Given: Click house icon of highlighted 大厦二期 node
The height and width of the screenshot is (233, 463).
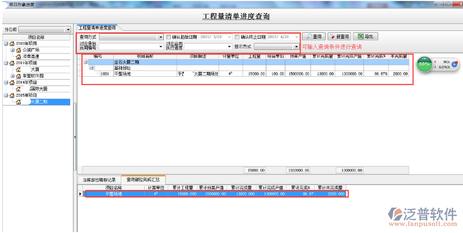Looking at the screenshot, I should tap(19, 102).
